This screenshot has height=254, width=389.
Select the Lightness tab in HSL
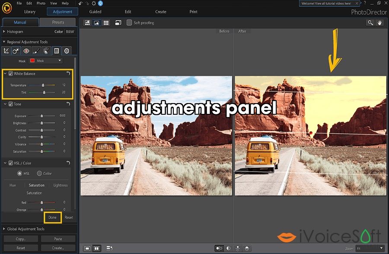(60, 185)
